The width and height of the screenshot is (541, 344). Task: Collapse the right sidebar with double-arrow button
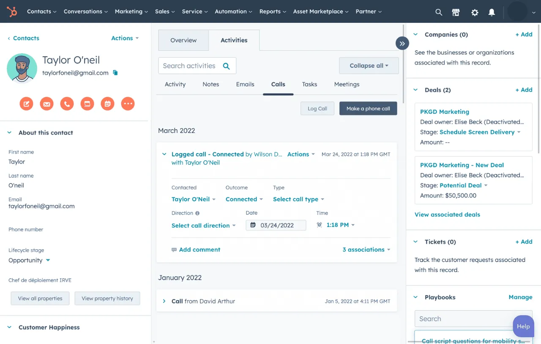[402, 43]
